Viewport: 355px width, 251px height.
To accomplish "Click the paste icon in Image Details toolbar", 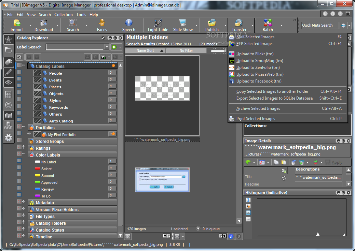I will (x=284, y=162).
